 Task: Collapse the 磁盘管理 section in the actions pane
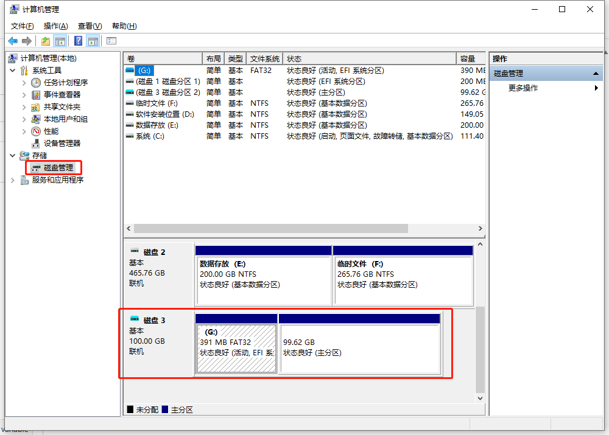(597, 74)
